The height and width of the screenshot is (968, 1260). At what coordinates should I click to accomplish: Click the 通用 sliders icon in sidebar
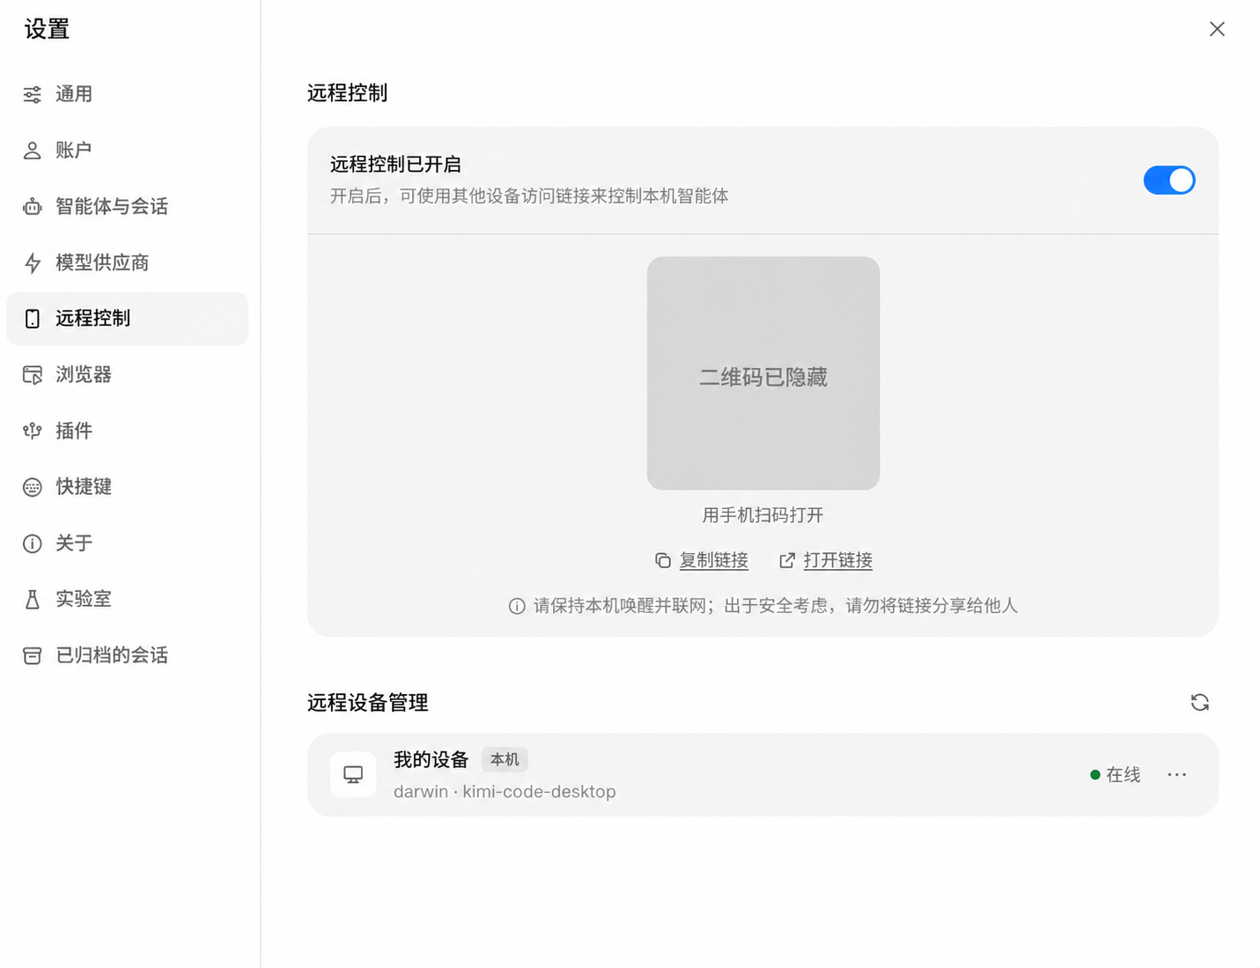33,94
